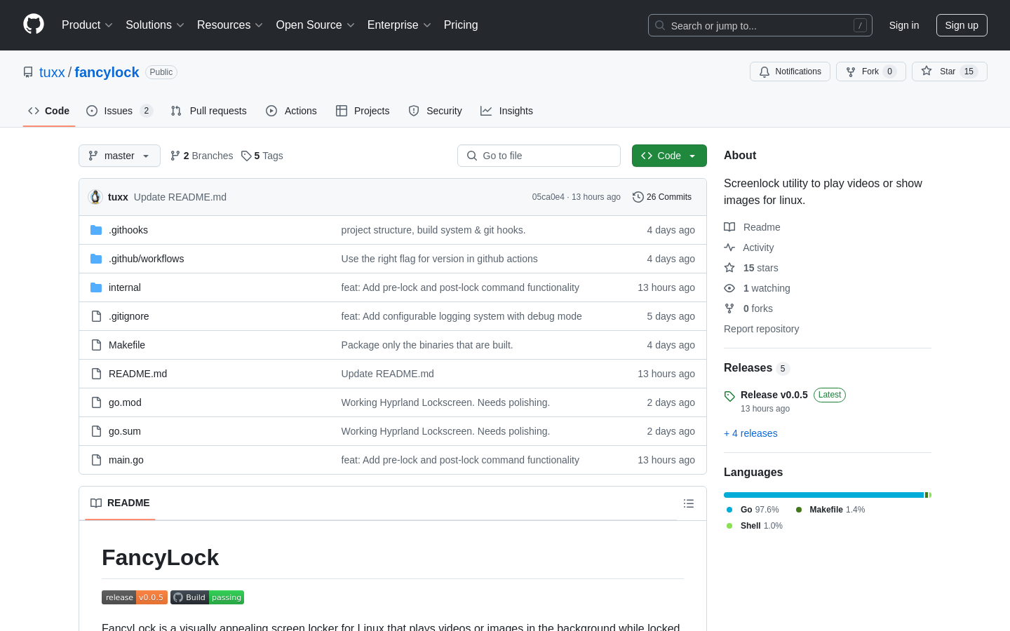The image size is (1010, 631).
Task: Select the Code repository tab
Action: tap(49, 111)
